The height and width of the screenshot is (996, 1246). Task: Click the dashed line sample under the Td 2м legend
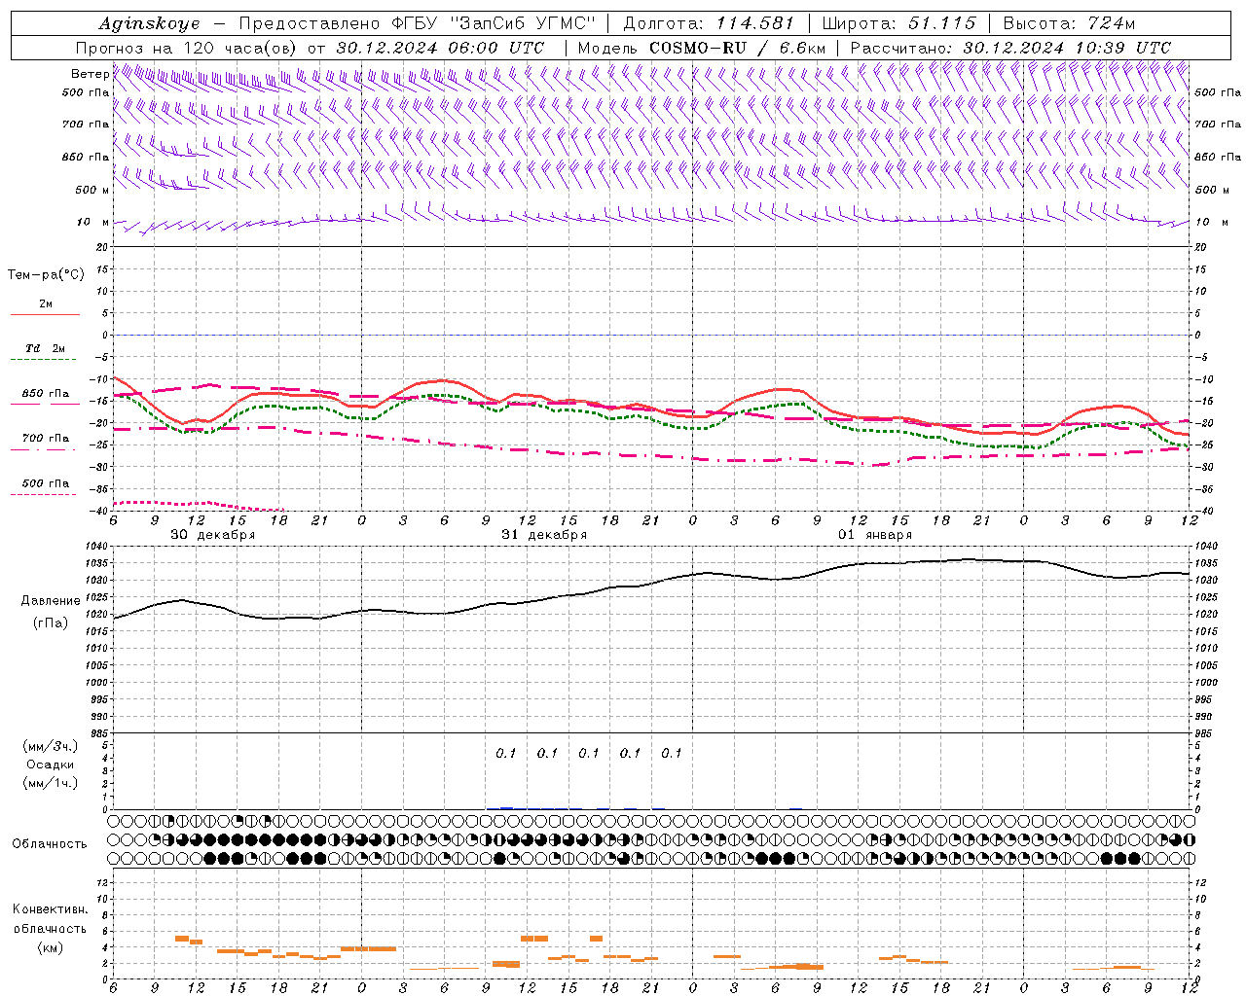[x=44, y=360]
